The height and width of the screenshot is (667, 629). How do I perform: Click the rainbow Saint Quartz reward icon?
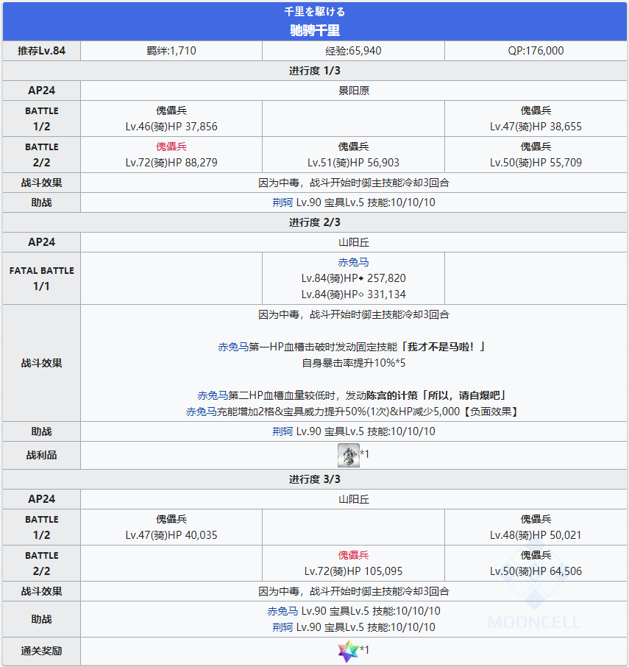(x=348, y=651)
